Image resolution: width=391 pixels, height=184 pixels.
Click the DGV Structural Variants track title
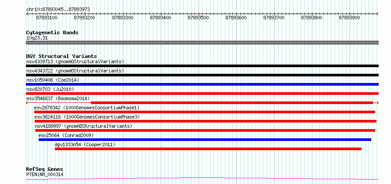coord(62,56)
